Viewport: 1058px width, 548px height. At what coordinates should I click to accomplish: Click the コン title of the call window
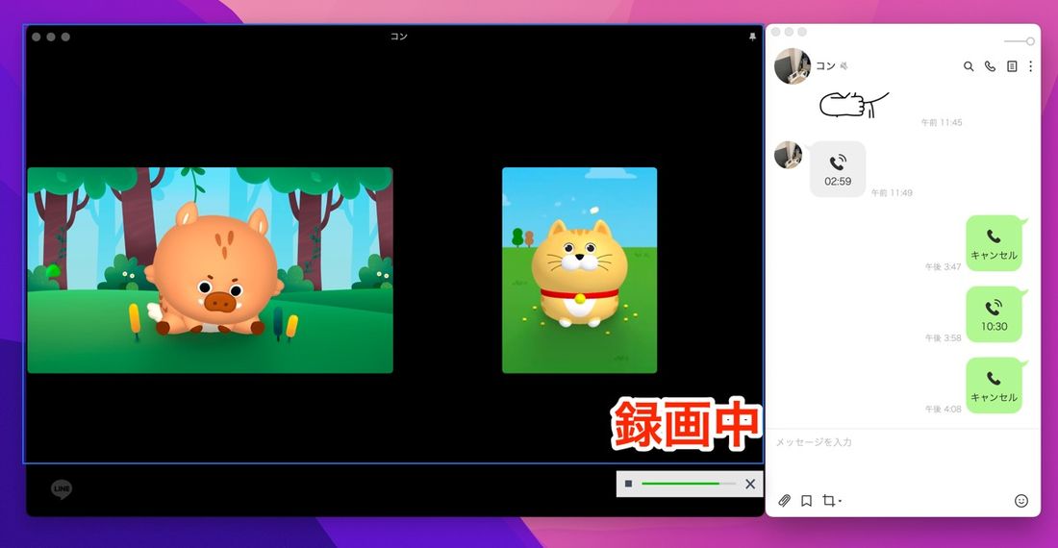399,37
